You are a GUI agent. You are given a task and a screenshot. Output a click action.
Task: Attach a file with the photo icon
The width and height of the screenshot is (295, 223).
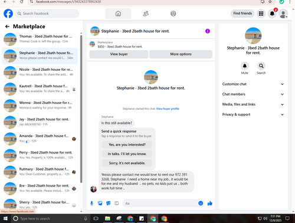pos(100,204)
